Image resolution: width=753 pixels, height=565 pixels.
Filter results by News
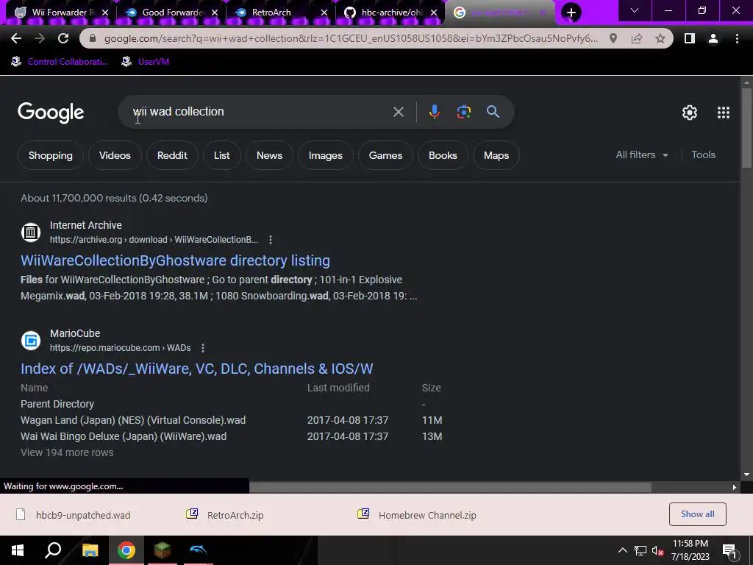269,155
